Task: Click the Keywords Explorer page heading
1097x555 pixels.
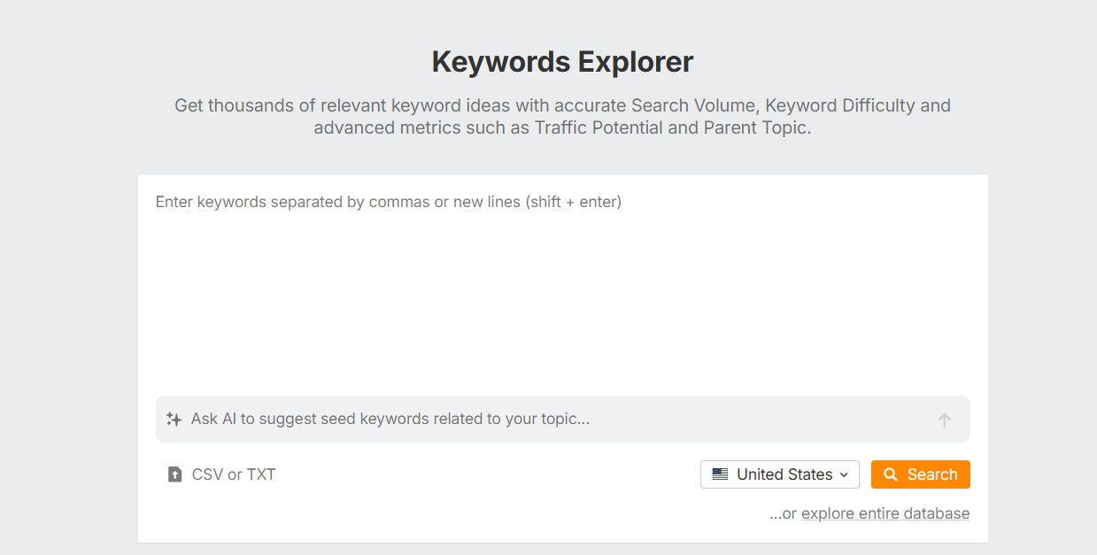Action: click(561, 61)
